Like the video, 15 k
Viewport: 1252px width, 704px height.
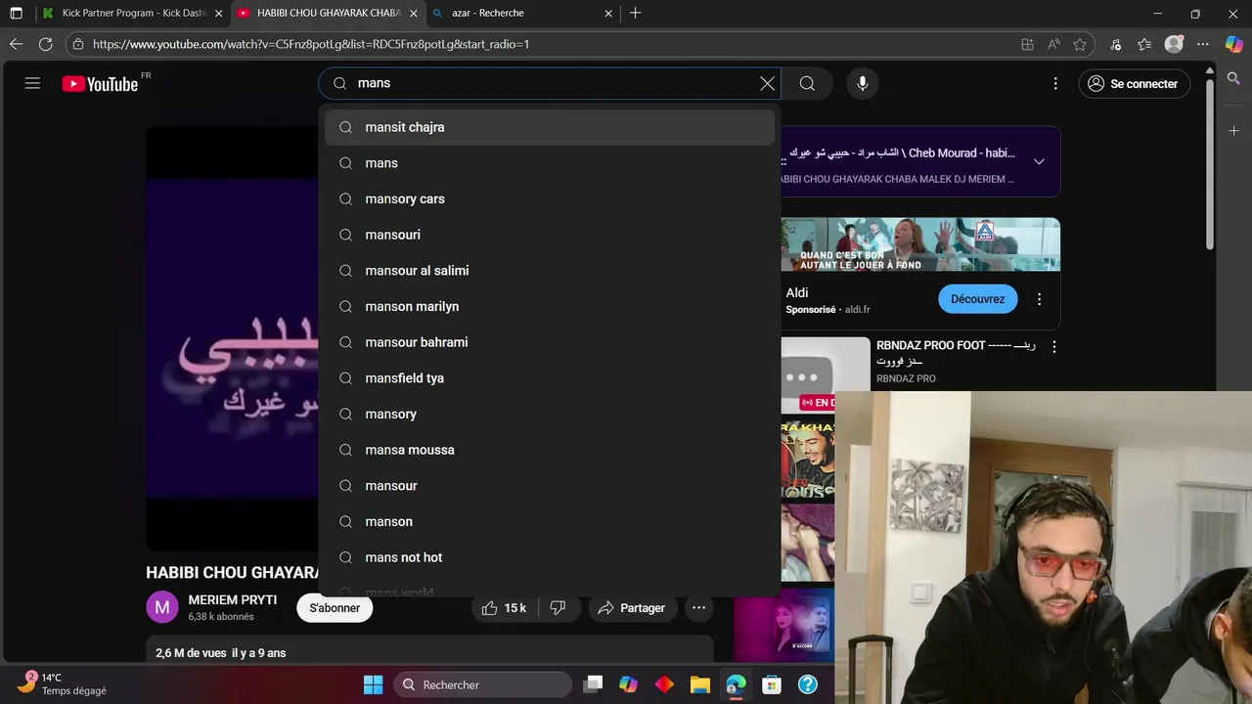504,608
